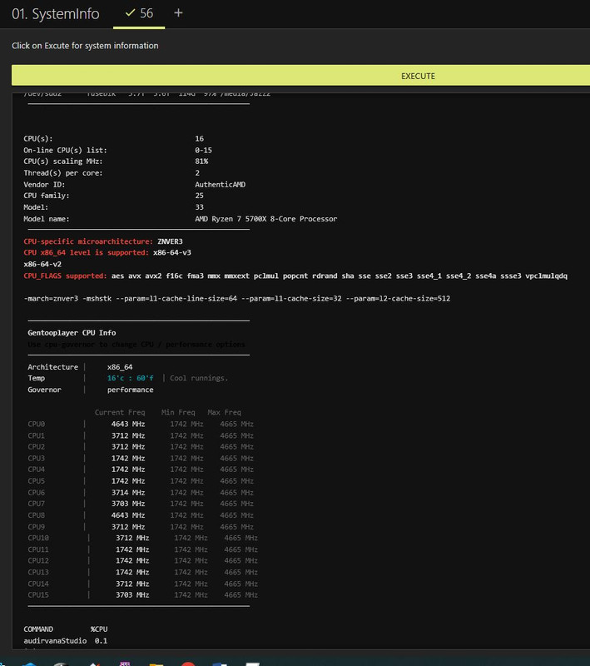Click CPU3 current frequency 1742 MHz

[128, 459]
